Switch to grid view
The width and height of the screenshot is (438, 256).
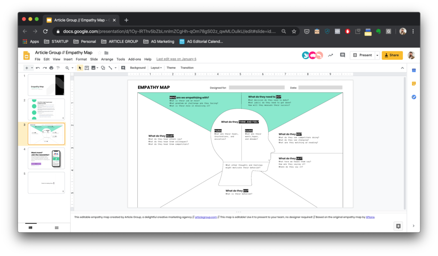coord(57,228)
